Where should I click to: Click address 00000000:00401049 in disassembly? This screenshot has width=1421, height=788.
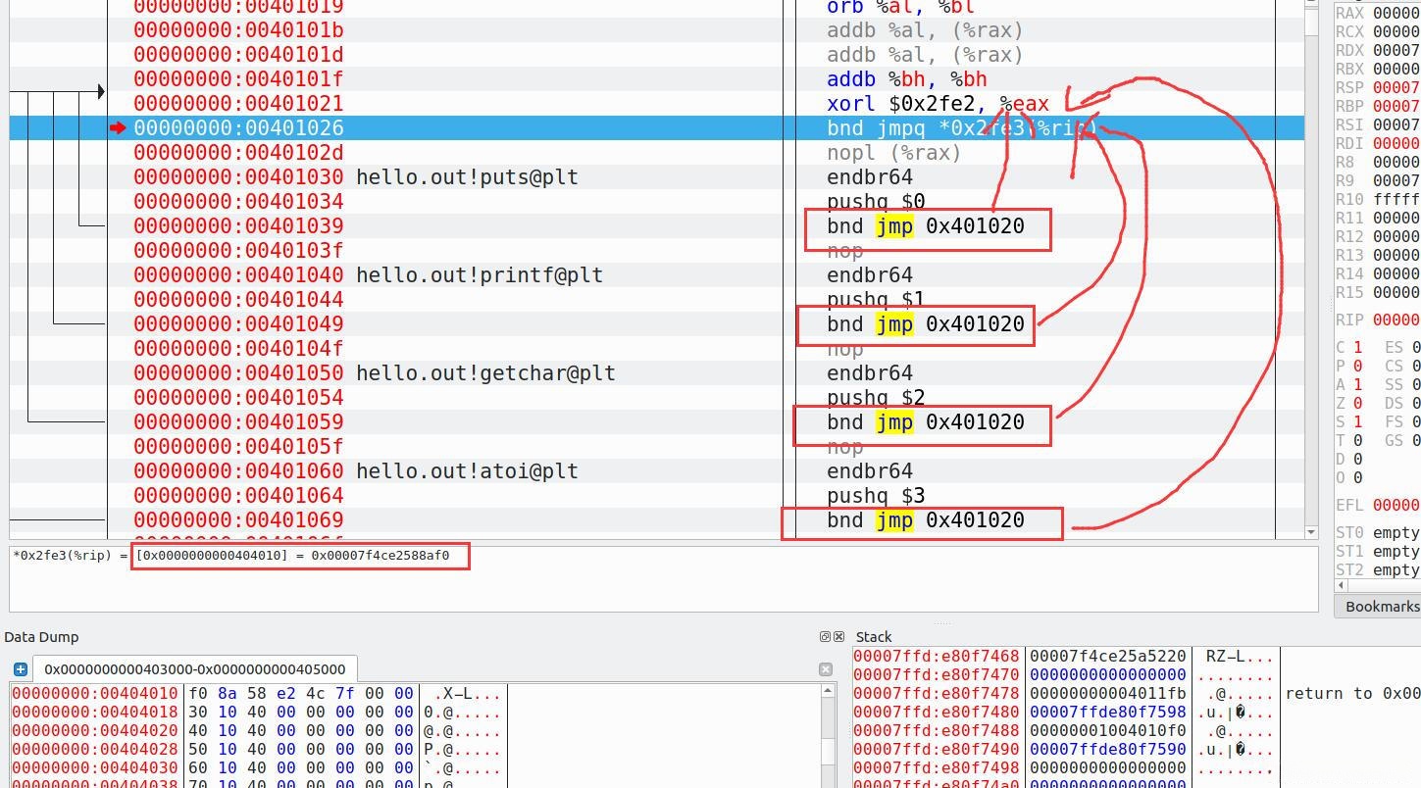pos(238,324)
